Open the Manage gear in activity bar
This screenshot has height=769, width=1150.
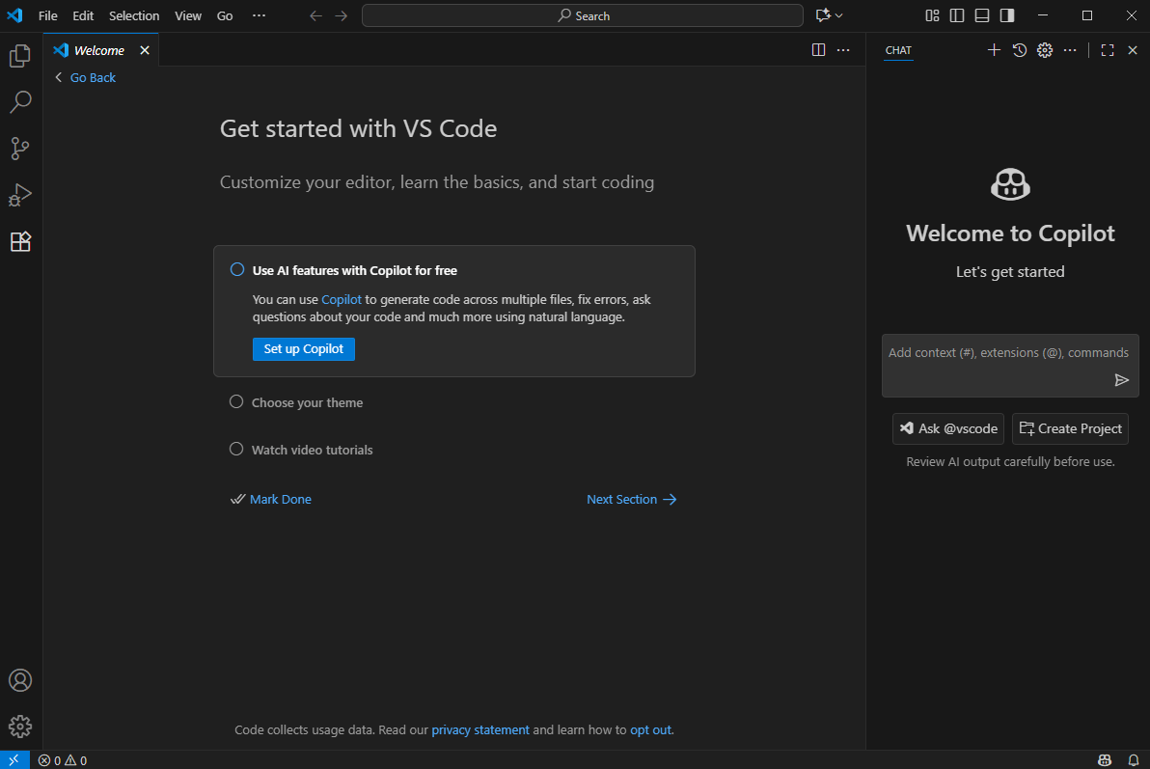click(x=20, y=727)
